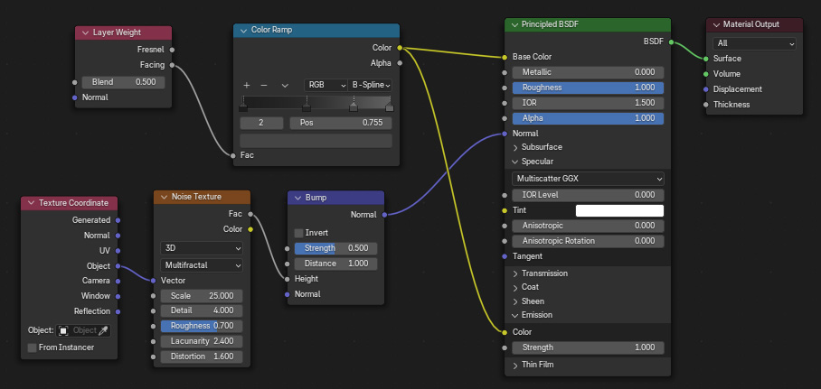Screen dimensions: 821x389
Task: Open the All target dropdown in Material Output
Action: coord(754,43)
